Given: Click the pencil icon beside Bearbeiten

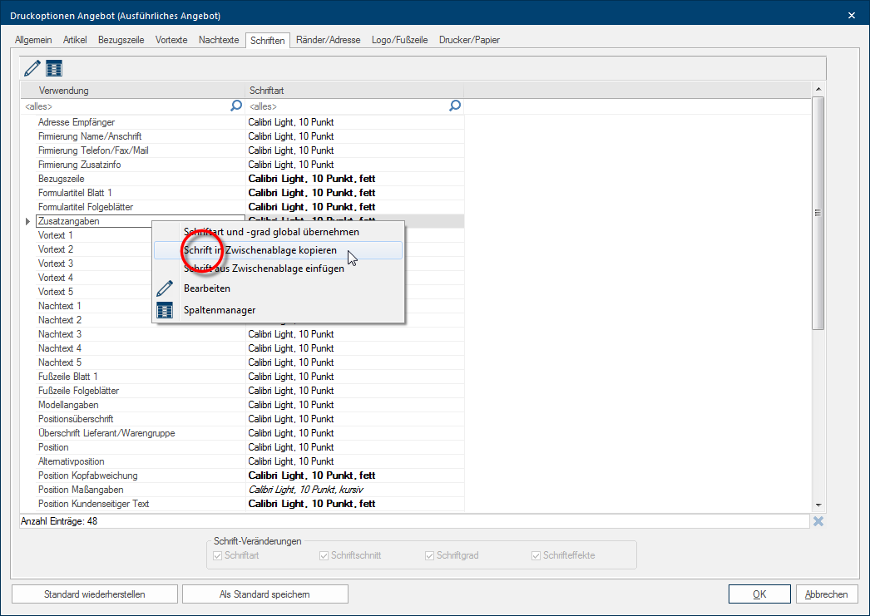Looking at the screenshot, I should [x=165, y=288].
